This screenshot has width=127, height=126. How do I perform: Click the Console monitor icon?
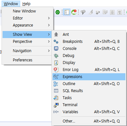[56, 49]
